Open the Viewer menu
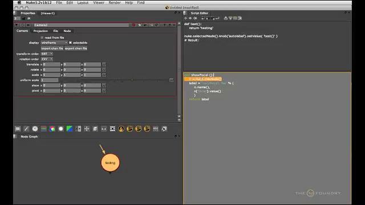365x205 pixels. pyautogui.click(x=99, y=2)
